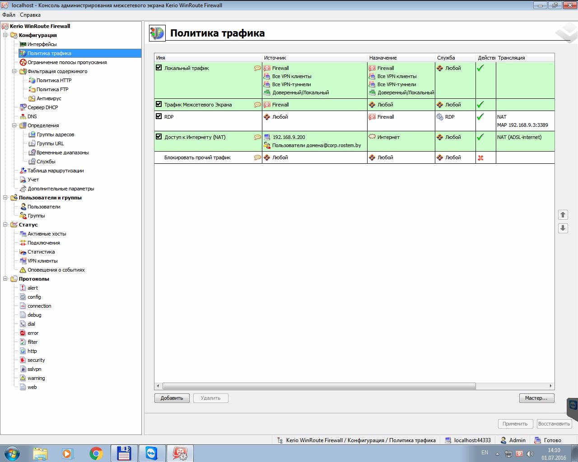Click the Восстановить button
This screenshot has height=462, width=578.
click(x=554, y=424)
